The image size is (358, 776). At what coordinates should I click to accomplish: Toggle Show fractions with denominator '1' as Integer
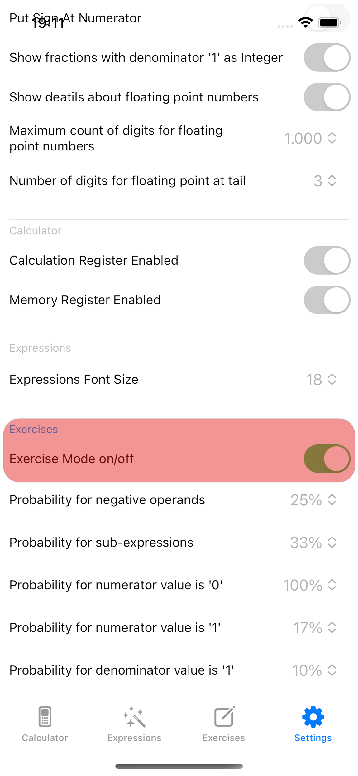[x=327, y=58]
